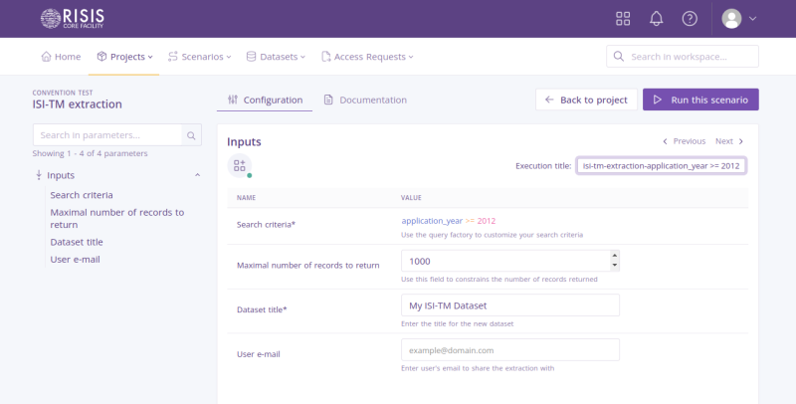The height and width of the screenshot is (404, 796).
Task: Open the apps grid icon in header
Action: [624, 19]
